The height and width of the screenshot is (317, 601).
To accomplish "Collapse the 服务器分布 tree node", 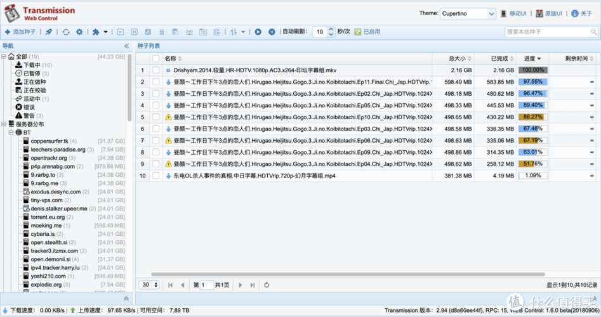I will point(4,124).
